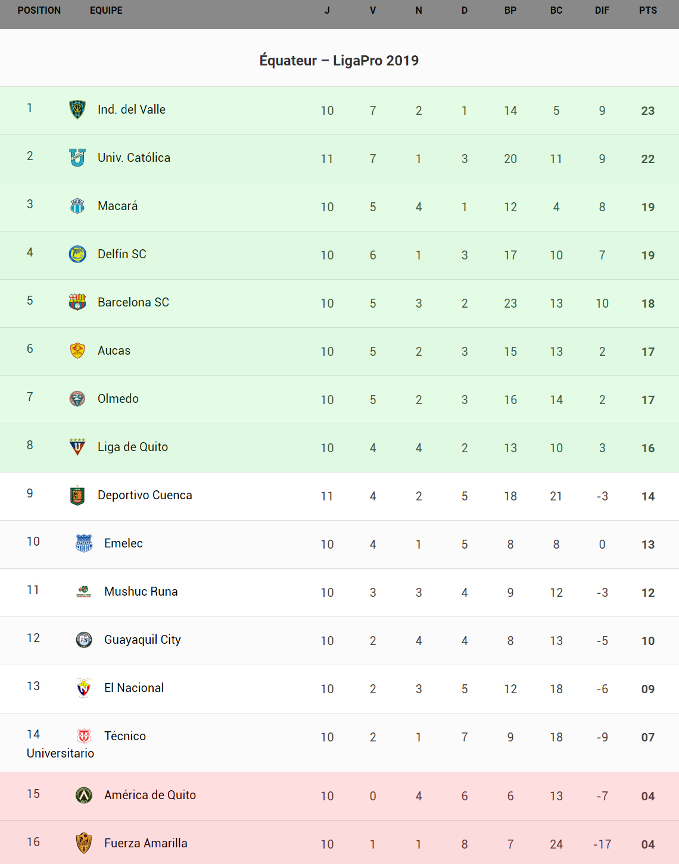
Task: Click the El Nacional team logo
Action: [84, 688]
